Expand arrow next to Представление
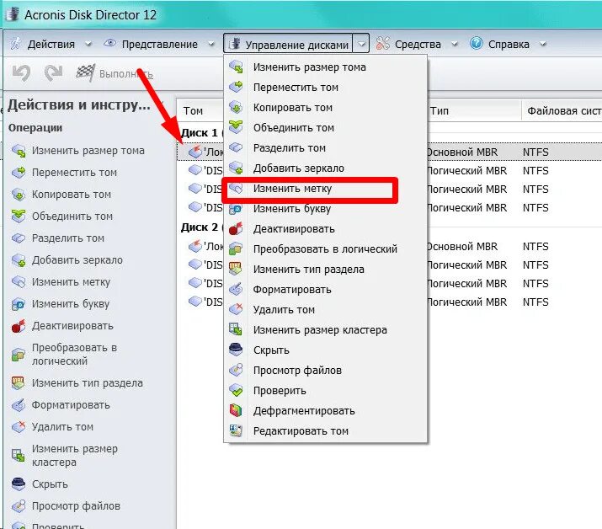602x529 pixels. tap(211, 44)
